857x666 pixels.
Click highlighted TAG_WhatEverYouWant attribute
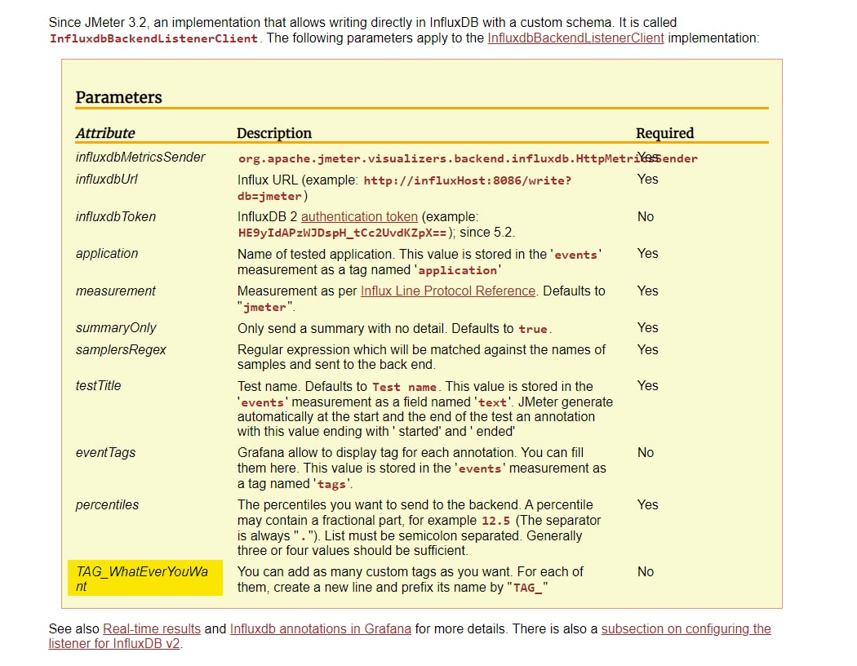pyautogui.click(x=144, y=579)
